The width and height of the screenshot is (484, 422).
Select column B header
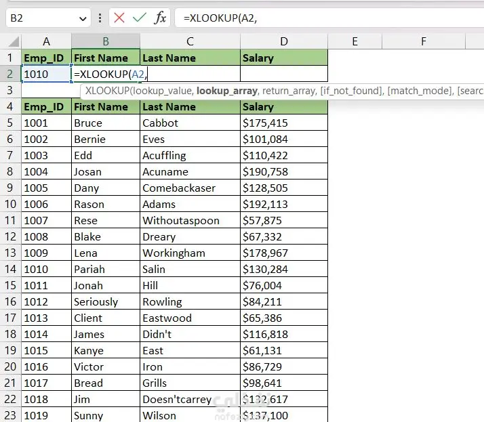pyautogui.click(x=106, y=41)
